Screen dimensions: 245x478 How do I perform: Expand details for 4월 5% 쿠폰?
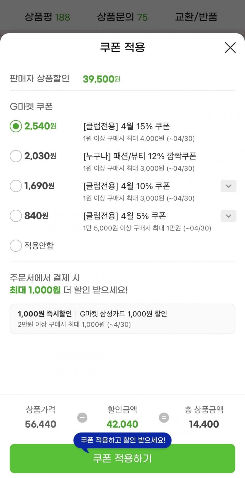pyautogui.click(x=228, y=216)
